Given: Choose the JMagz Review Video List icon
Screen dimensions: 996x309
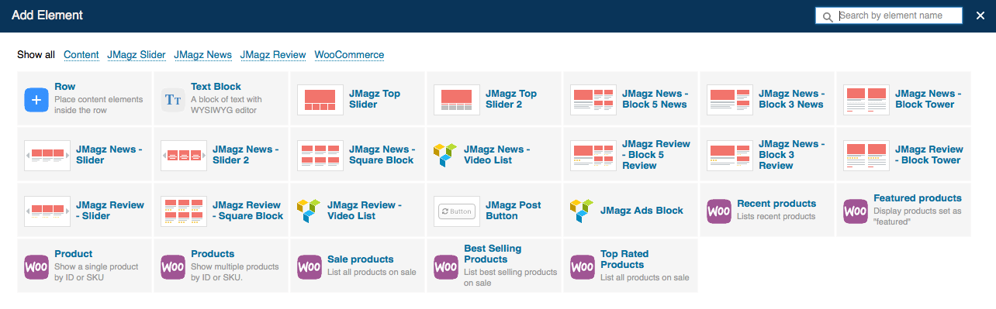Looking at the screenshot, I should [x=310, y=211].
